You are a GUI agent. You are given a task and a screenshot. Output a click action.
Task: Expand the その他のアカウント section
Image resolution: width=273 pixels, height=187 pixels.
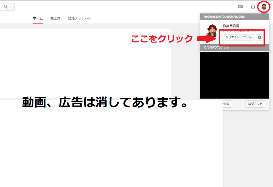point(216,47)
